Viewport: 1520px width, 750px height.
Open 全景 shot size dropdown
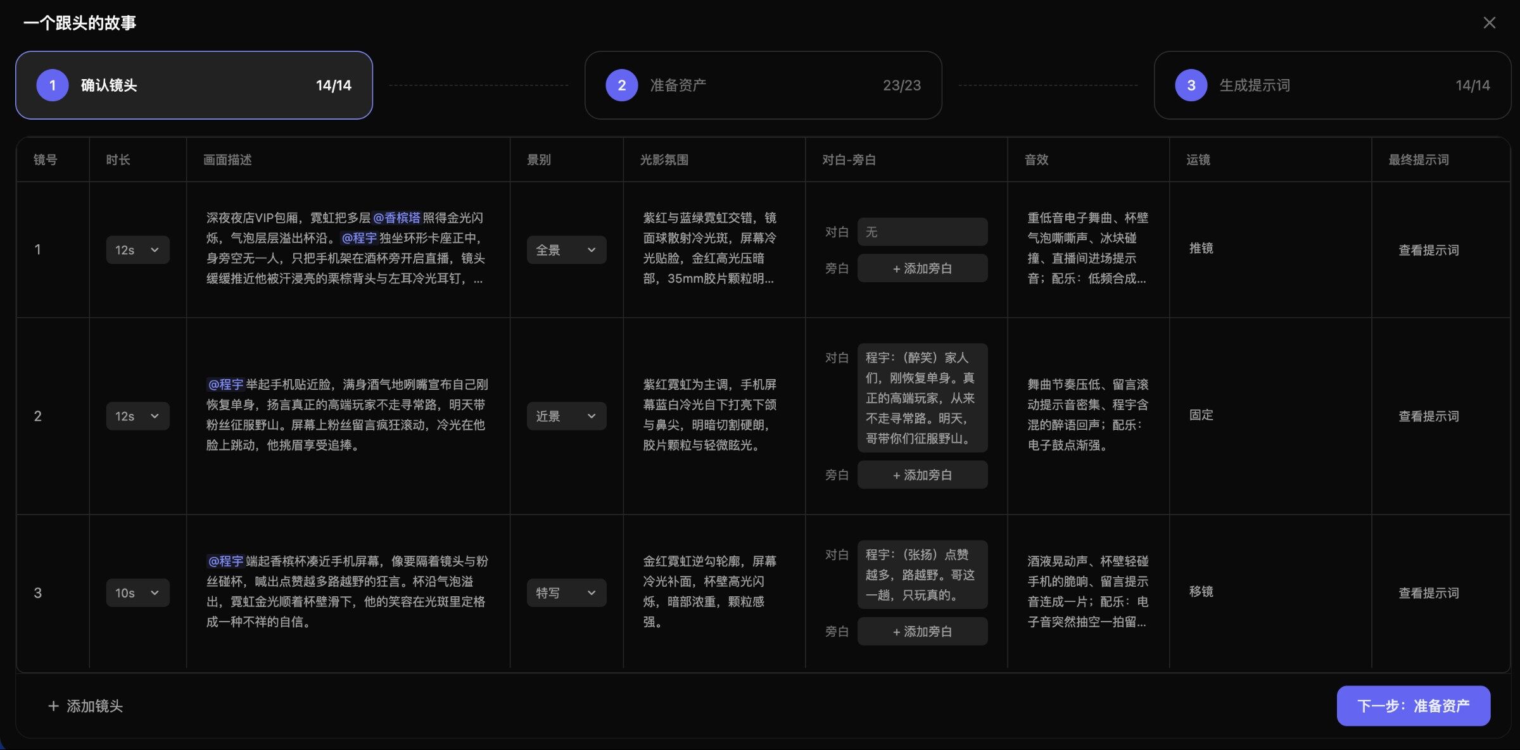tap(566, 250)
